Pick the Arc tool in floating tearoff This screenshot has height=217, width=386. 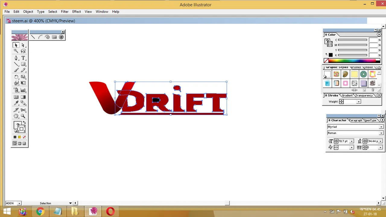click(40, 37)
